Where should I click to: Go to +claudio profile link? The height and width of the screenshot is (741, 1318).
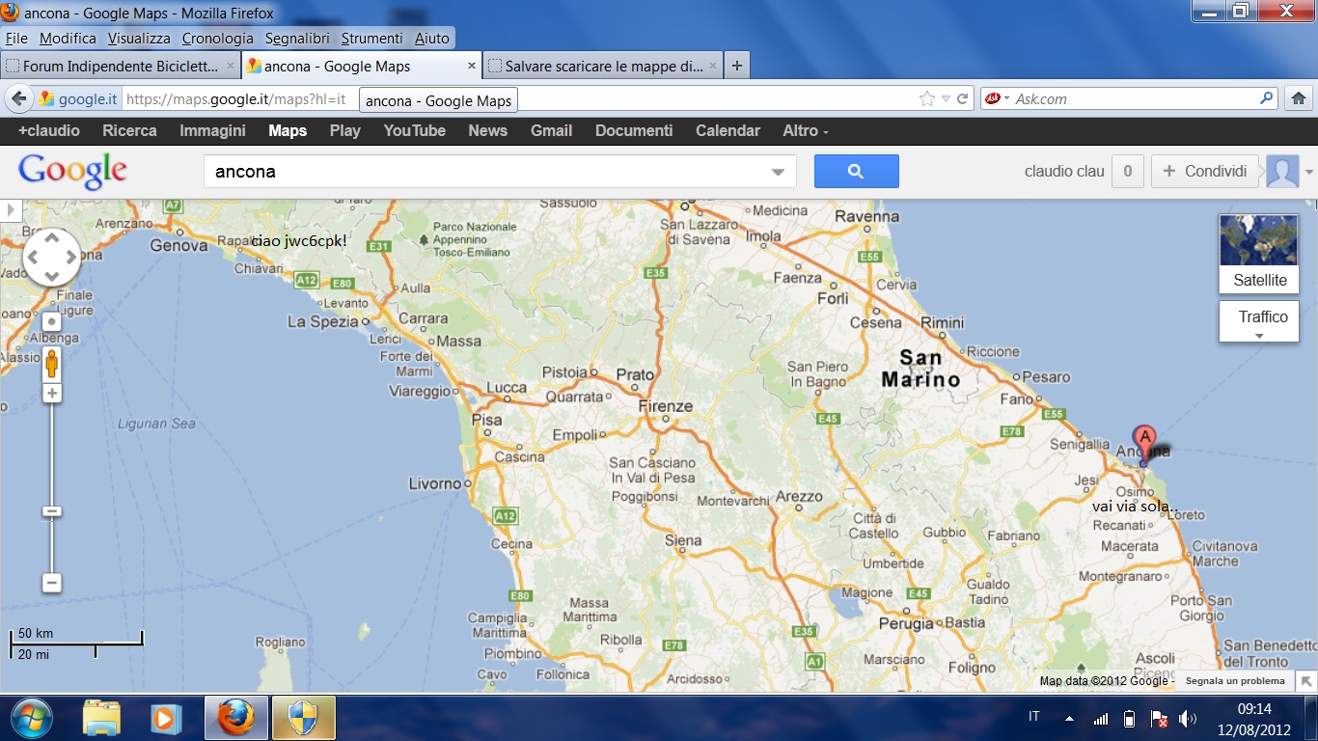[49, 130]
